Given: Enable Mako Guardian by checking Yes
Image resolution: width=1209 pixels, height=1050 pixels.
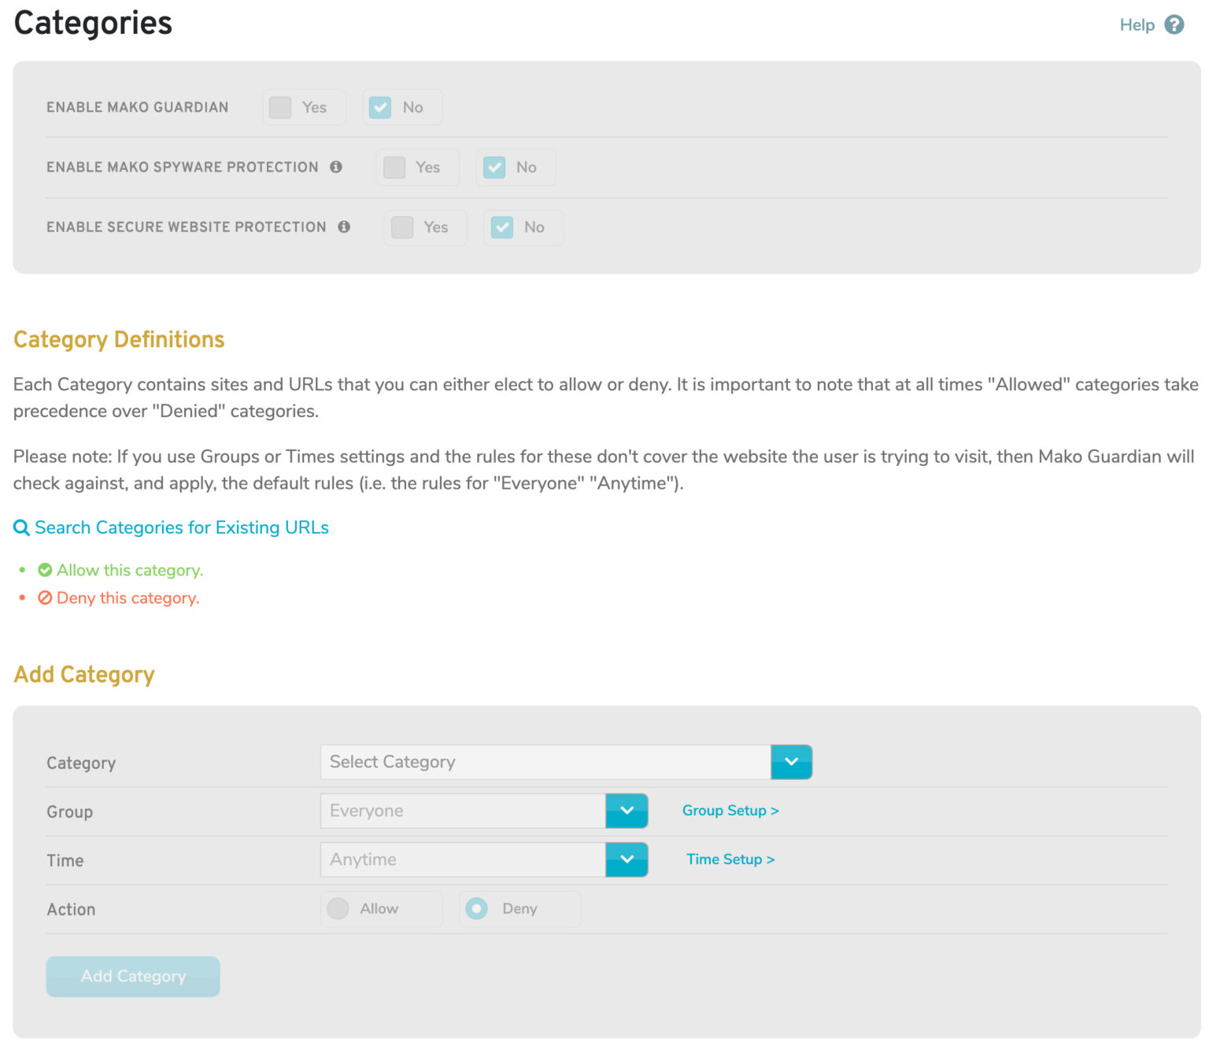Looking at the screenshot, I should coord(280,107).
